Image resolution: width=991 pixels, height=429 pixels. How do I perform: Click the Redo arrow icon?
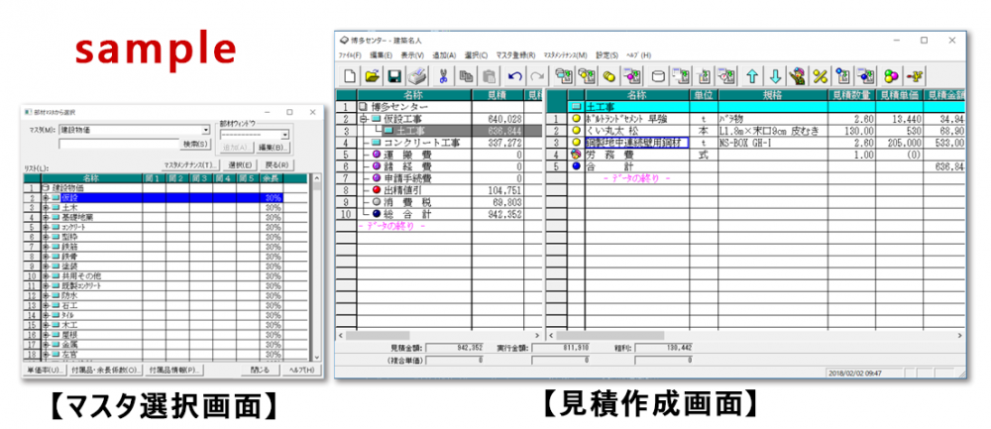tap(537, 76)
